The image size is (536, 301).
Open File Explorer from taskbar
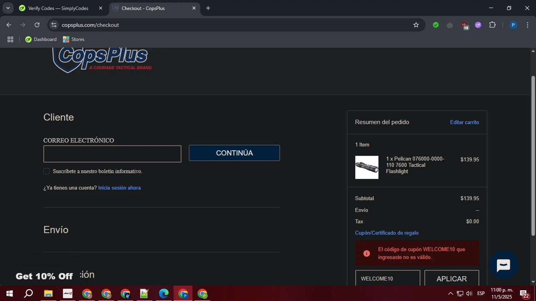[x=48, y=294]
